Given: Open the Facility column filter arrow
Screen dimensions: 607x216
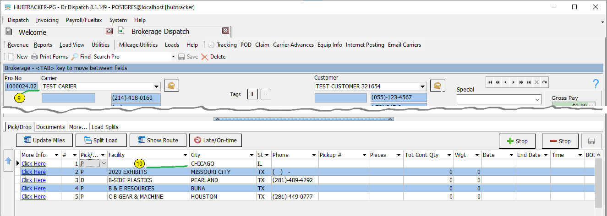Looking at the screenshot, I should tap(185, 155).
